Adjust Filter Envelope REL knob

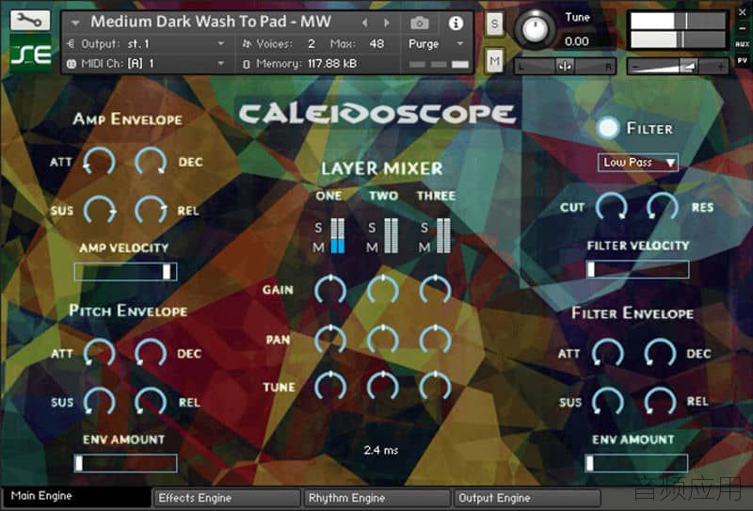[660, 402]
